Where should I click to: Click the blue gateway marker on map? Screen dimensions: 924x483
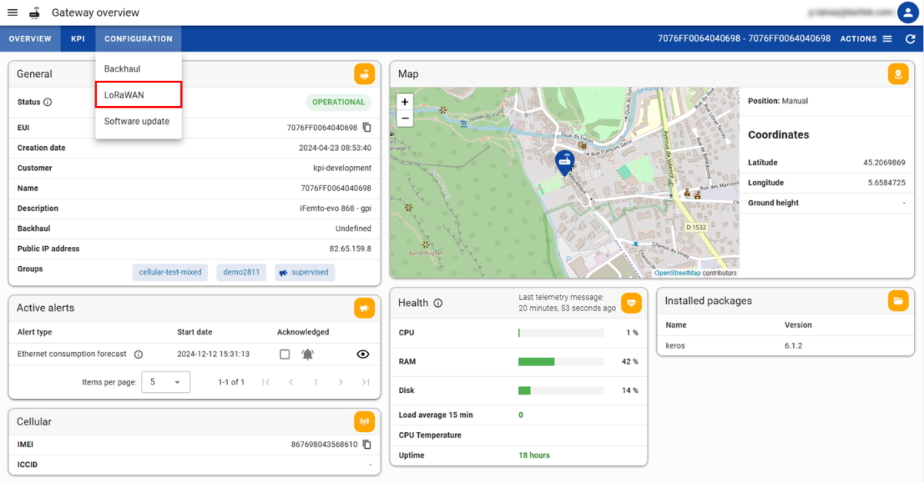click(564, 163)
